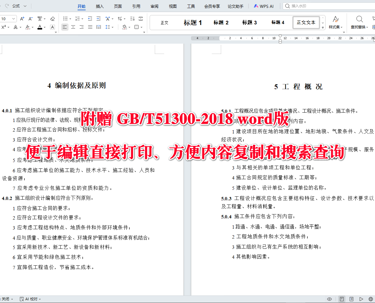Open the font size dropdown
375x303 pixels.
(14, 19)
